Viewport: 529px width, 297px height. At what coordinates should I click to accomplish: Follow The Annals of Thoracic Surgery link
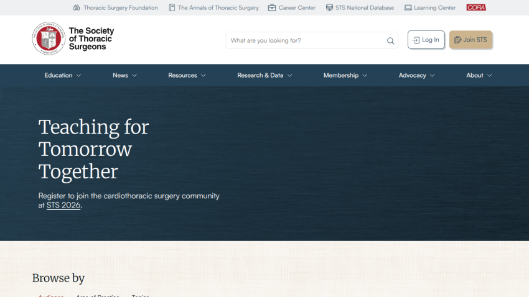tap(218, 7)
